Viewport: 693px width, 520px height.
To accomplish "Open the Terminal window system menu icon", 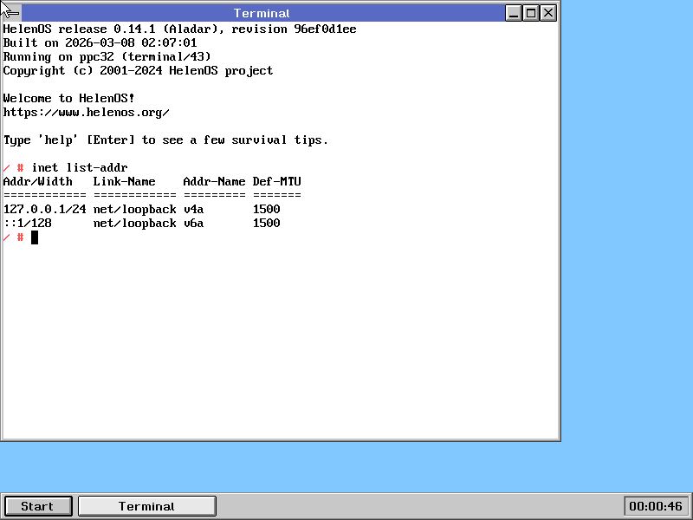I will click(11, 13).
